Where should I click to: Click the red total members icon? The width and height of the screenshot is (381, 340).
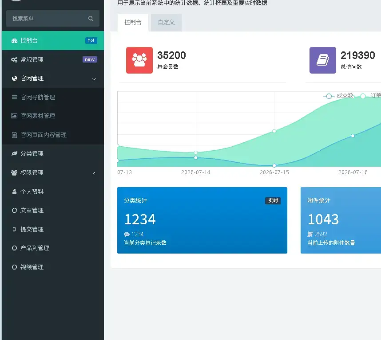pos(139,60)
